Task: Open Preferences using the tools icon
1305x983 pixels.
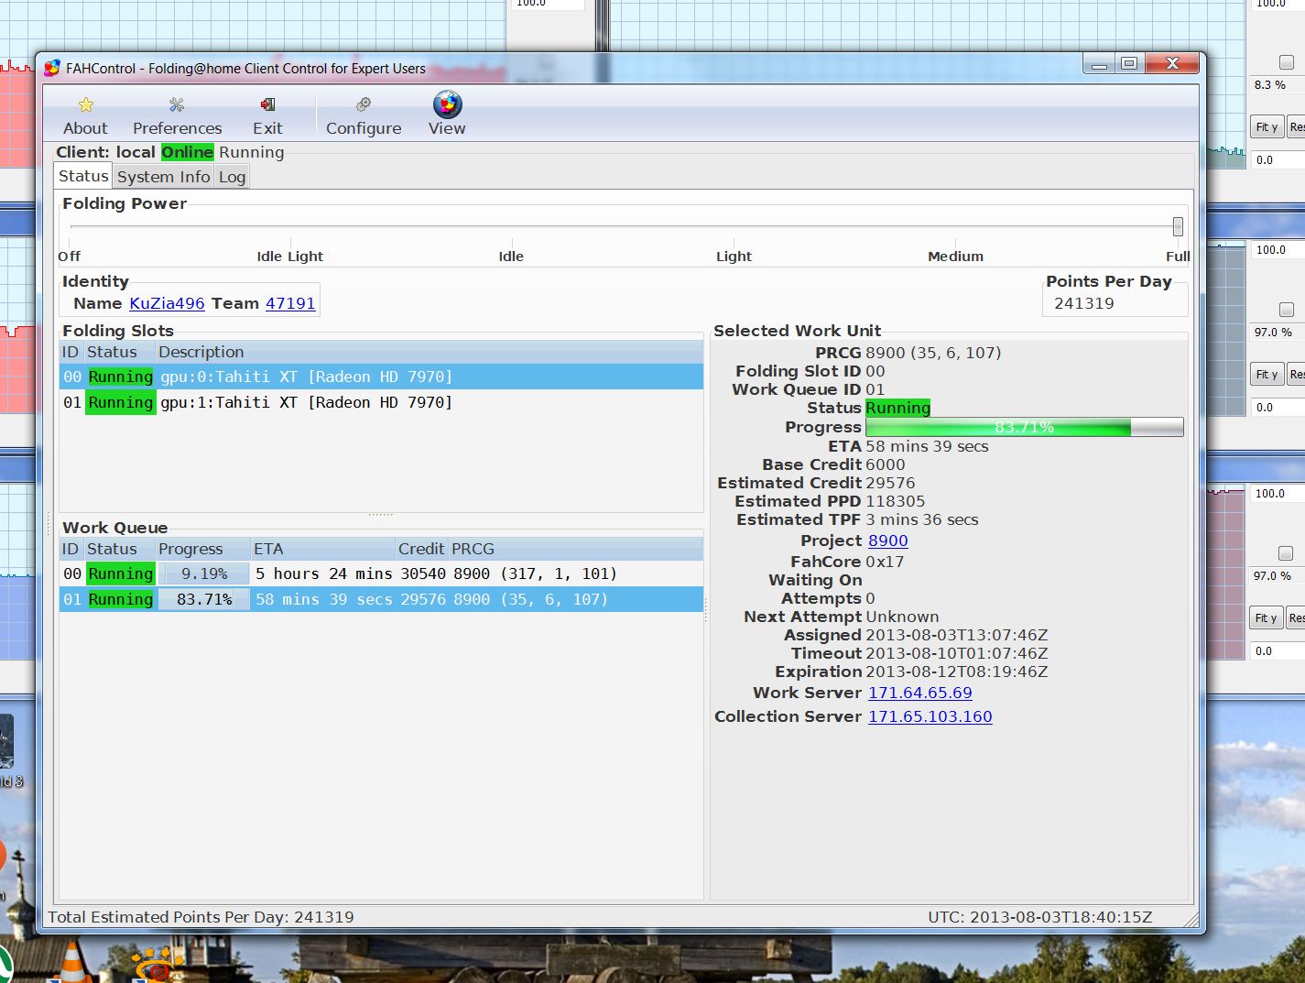Action: pos(177,104)
